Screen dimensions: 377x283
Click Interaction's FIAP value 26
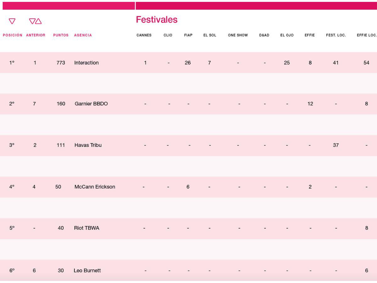coord(188,63)
